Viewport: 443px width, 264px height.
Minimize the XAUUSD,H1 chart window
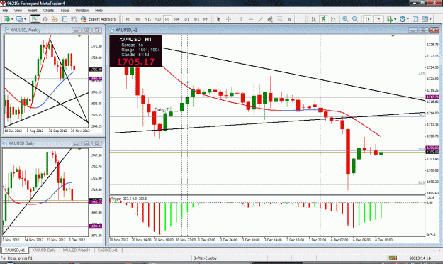point(413,30)
